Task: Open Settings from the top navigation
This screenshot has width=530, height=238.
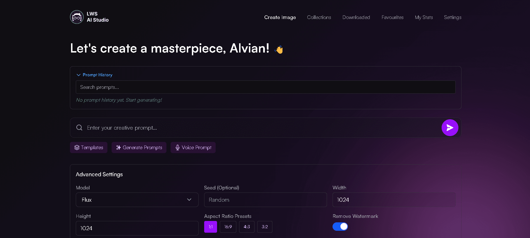Action: (453, 17)
